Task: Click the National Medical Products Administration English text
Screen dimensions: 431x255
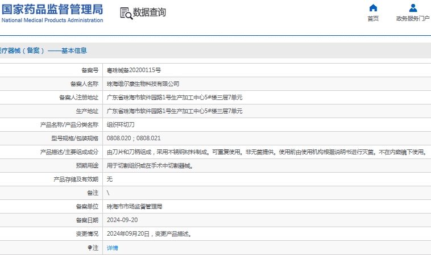Action: coord(52,20)
